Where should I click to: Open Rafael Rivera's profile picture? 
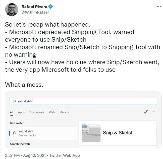pos(12,10)
